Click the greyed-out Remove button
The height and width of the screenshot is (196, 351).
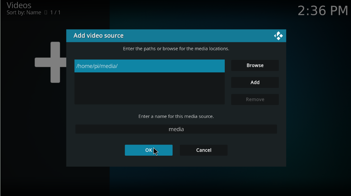(255, 100)
